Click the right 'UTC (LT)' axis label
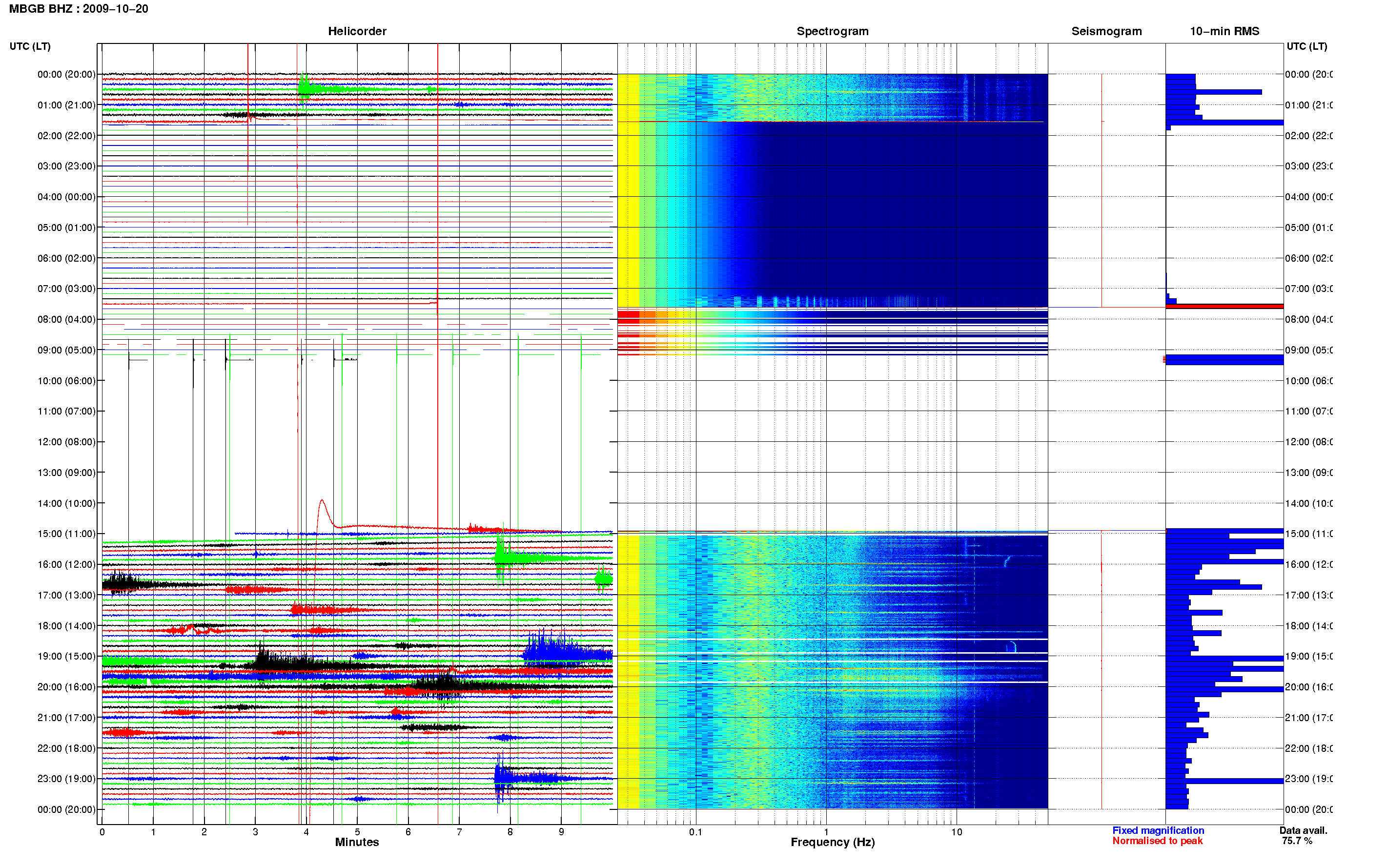 pyautogui.click(x=1306, y=46)
